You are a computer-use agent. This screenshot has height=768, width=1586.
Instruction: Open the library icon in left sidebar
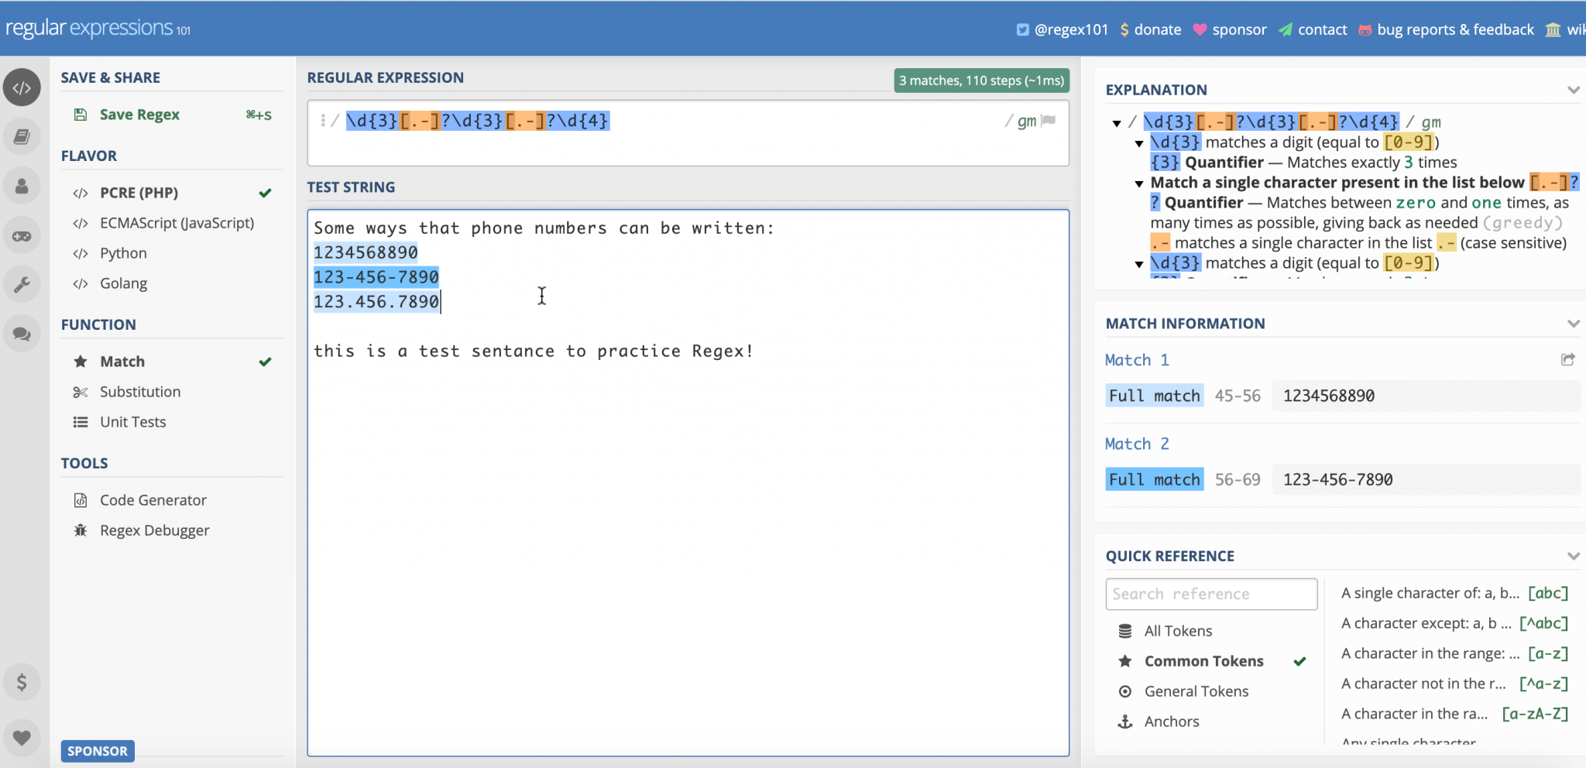[x=22, y=136]
